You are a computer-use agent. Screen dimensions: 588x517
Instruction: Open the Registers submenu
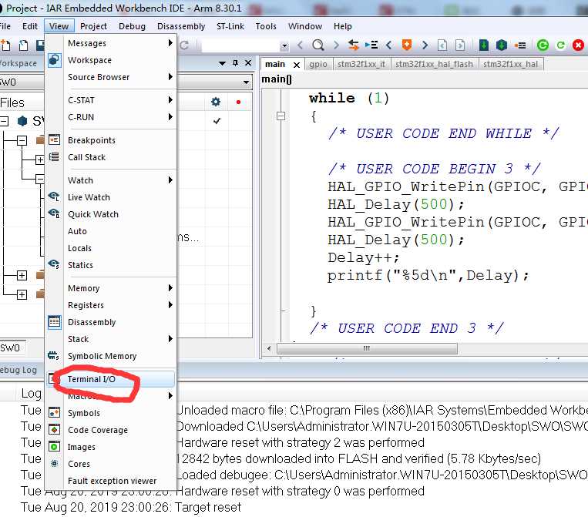click(x=111, y=305)
